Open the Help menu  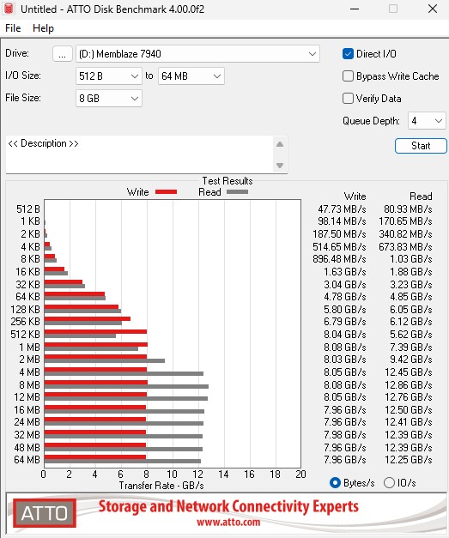tap(43, 28)
